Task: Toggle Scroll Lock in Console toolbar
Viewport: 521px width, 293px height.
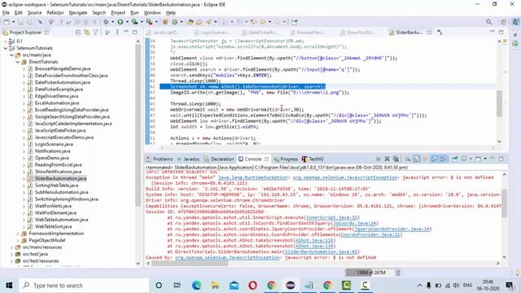Action: (416, 159)
